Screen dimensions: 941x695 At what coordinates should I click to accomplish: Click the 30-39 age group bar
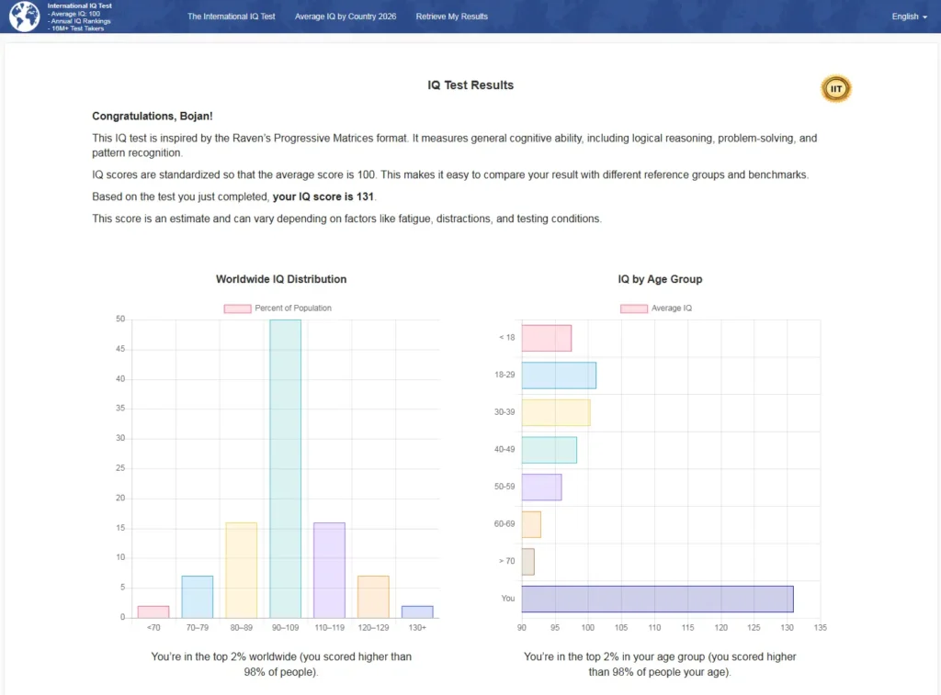(556, 412)
